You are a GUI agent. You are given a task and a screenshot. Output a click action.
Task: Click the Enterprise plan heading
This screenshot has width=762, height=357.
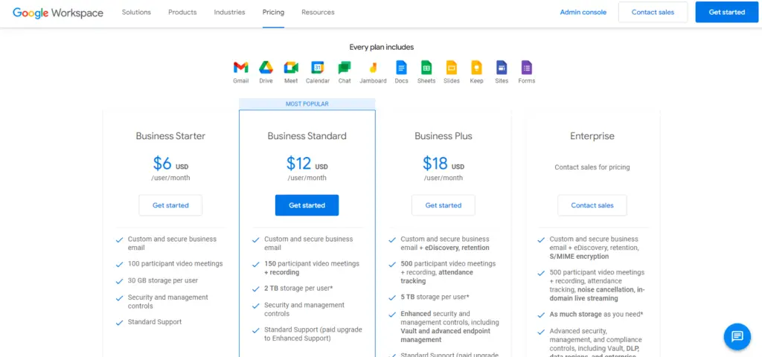592,137
